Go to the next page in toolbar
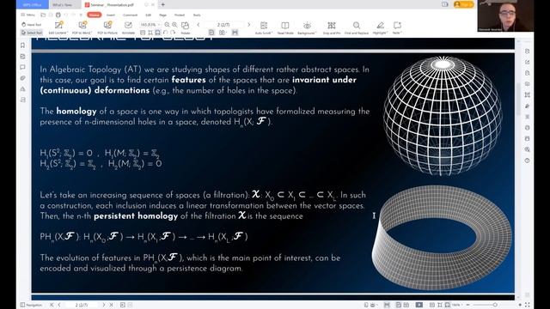 coord(249,25)
